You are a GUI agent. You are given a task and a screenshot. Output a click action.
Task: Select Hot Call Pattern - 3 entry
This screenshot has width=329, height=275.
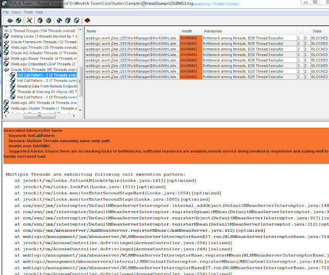click(47, 75)
